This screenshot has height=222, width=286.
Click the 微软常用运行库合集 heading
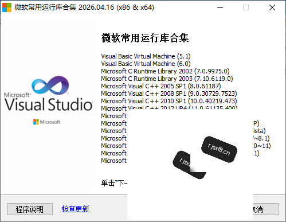click(145, 38)
